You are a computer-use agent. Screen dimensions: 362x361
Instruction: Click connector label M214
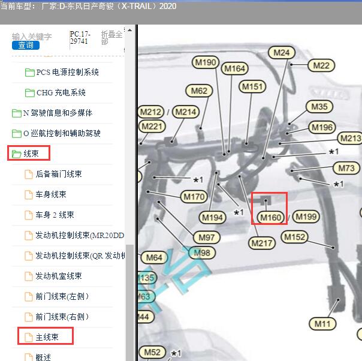186,112
